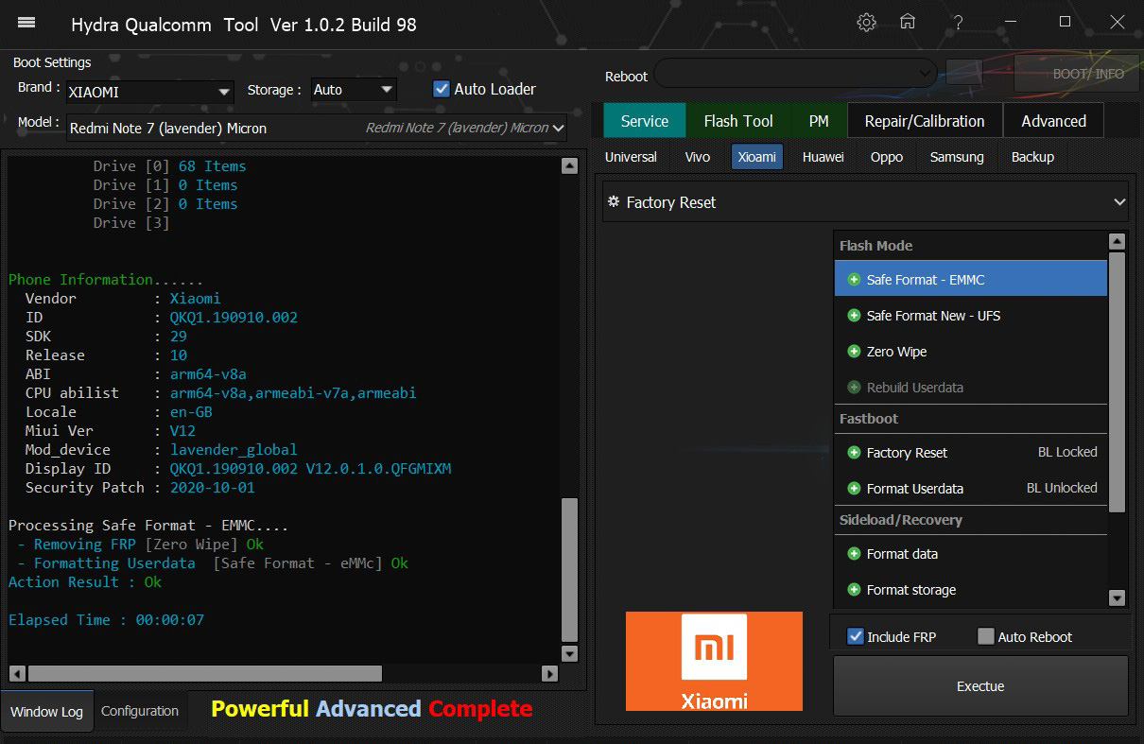
Task: Uncheck the Include FRP checkbox
Action: [x=856, y=636]
